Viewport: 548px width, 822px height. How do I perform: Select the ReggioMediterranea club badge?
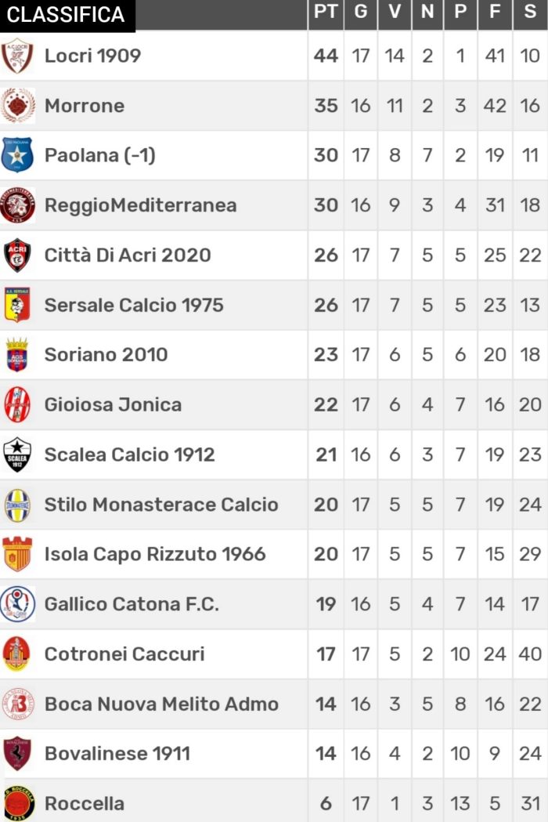pos(18,205)
